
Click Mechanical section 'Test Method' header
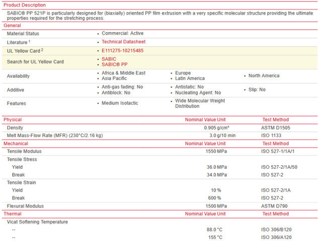click(x=276, y=144)
